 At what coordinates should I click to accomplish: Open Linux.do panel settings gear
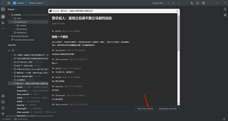point(13,51)
